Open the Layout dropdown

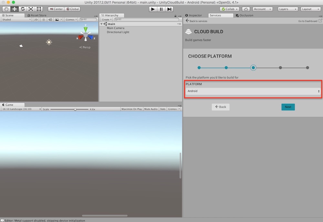(x=310, y=9)
